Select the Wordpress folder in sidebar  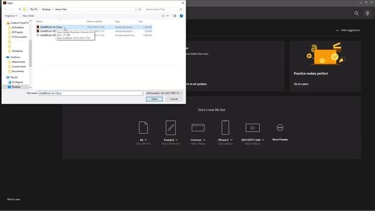17,51
